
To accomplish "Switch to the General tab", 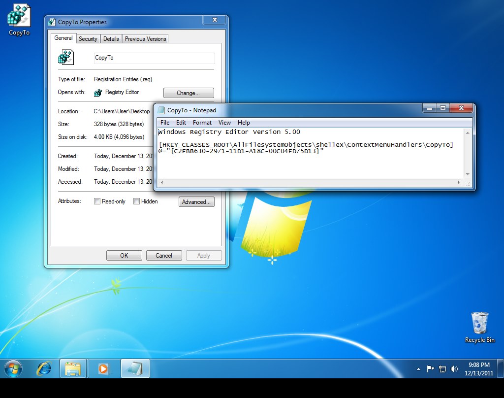I will point(63,38).
